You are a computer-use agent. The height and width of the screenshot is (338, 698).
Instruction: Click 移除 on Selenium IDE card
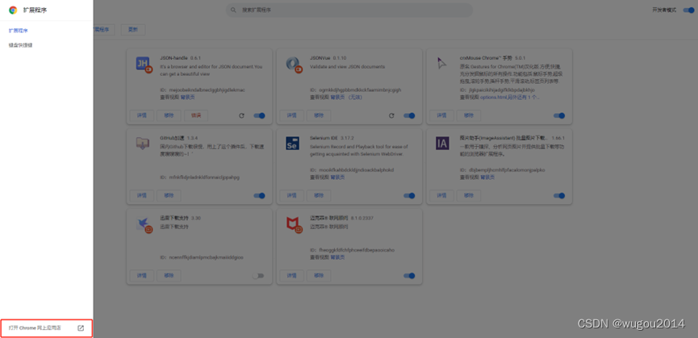(x=319, y=196)
